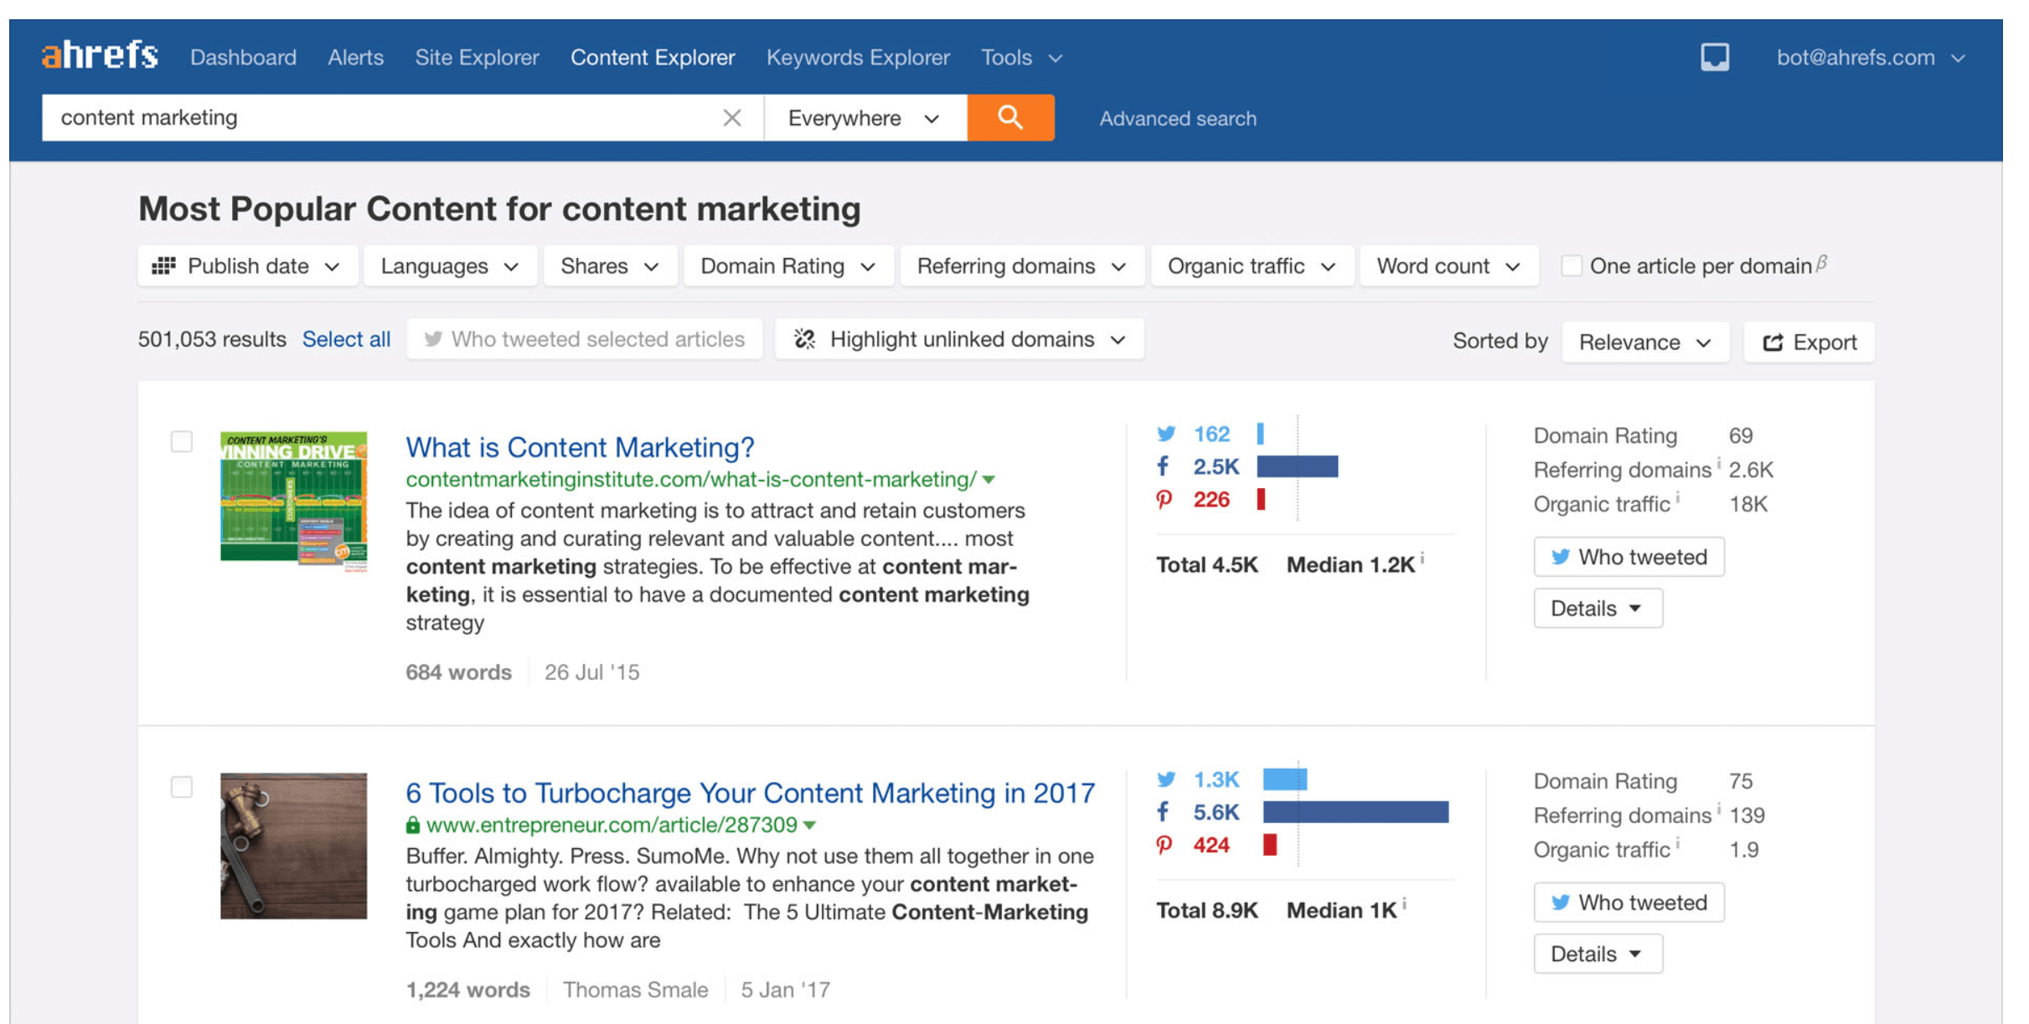Change sorting via Relevance dropdown
This screenshot has width=2029, height=1024.
pyautogui.click(x=1645, y=342)
